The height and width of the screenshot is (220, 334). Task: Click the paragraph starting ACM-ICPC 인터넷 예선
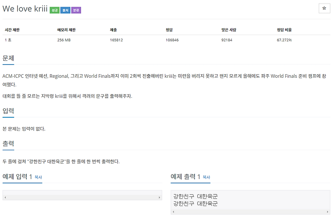pos(164,80)
